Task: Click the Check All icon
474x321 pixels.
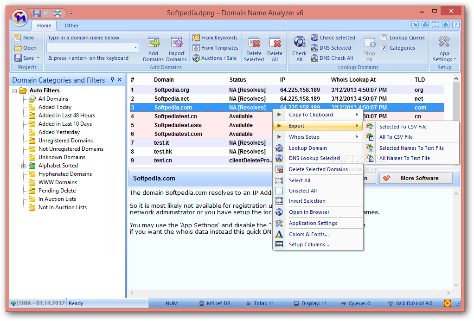Action: [299, 42]
